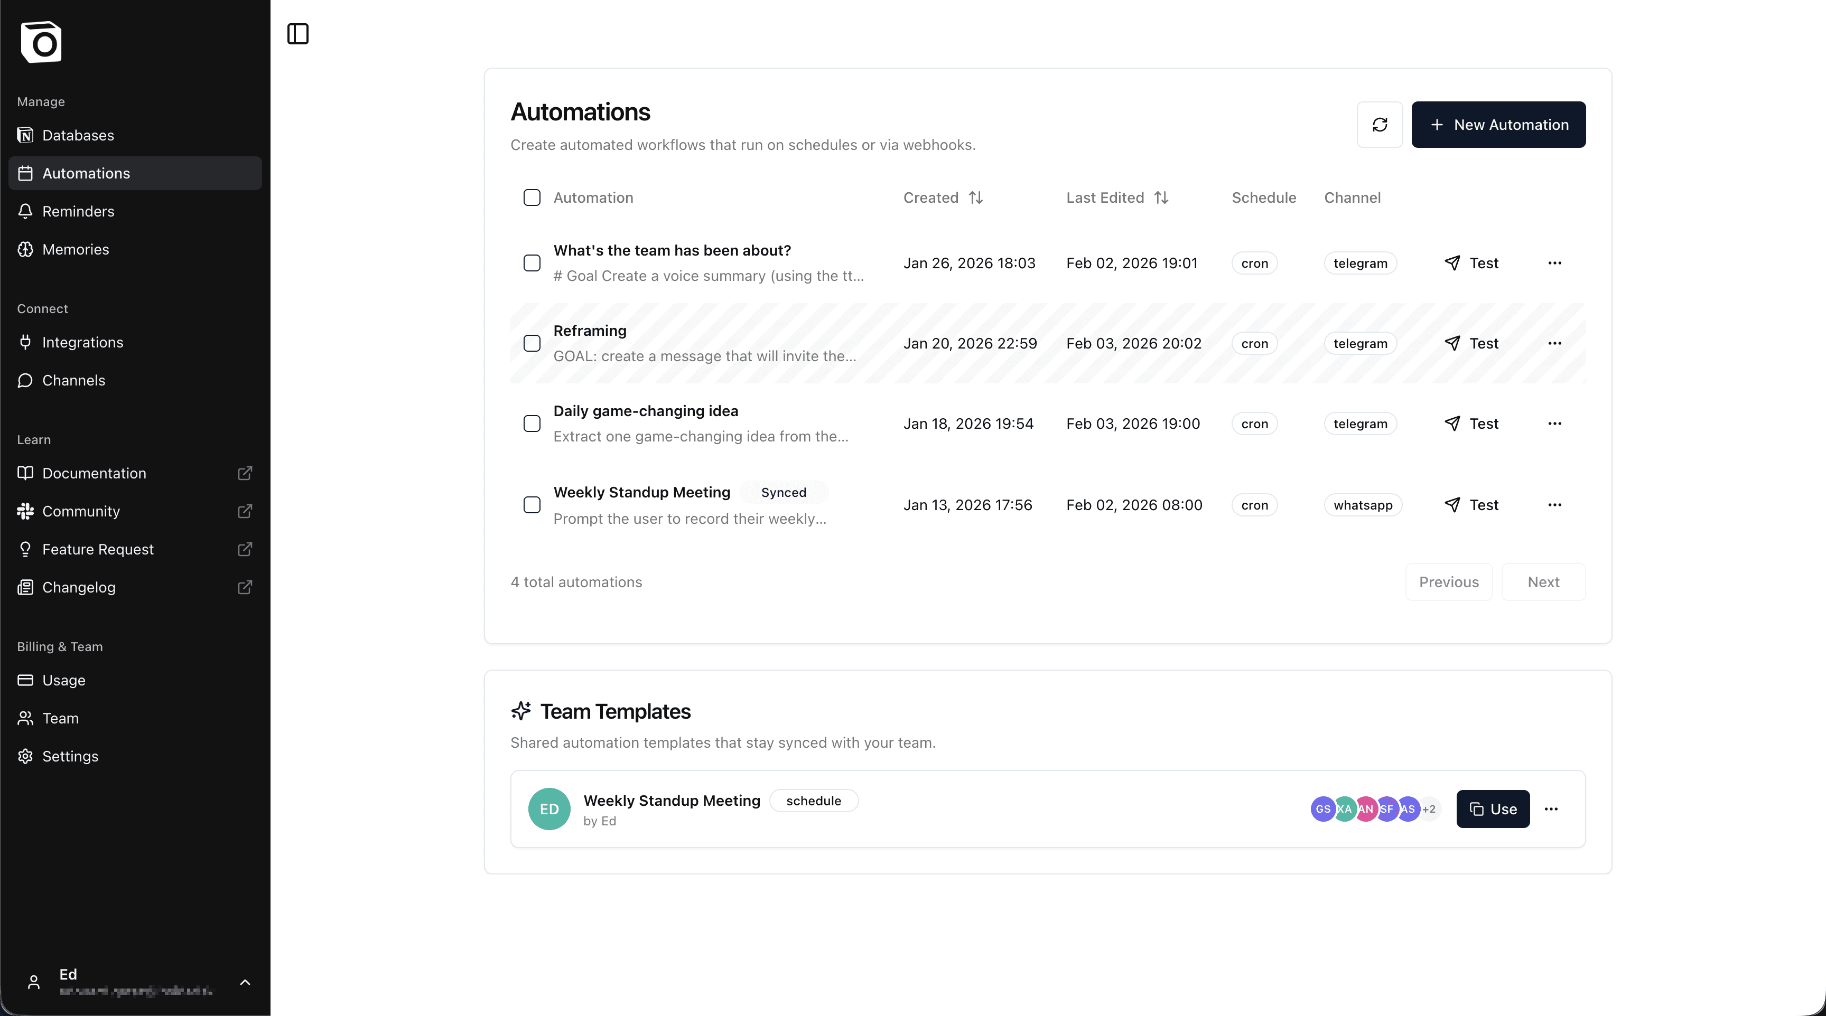The width and height of the screenshot is (1826, 1016).
Task: Click the Team Templates sparkle icon
Action: [521, 711]
